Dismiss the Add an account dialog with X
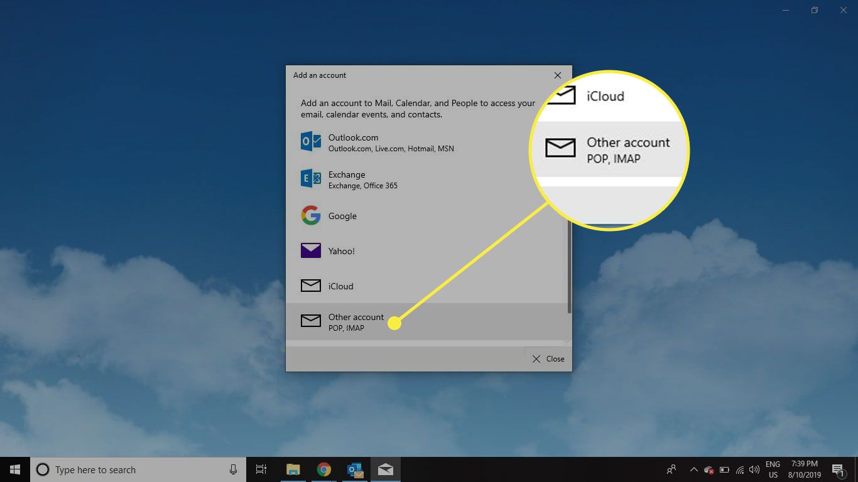The image size is (858, 482). pos(557,75)
